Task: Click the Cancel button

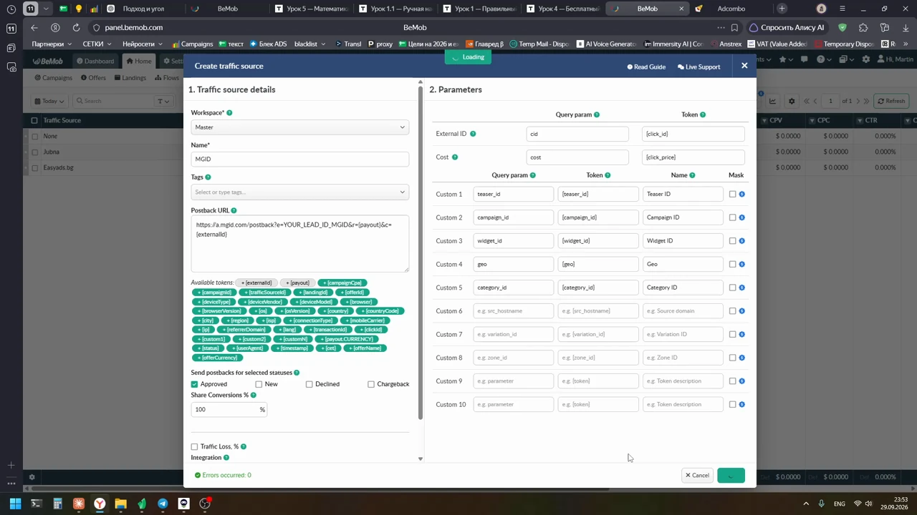Action: 697,476
